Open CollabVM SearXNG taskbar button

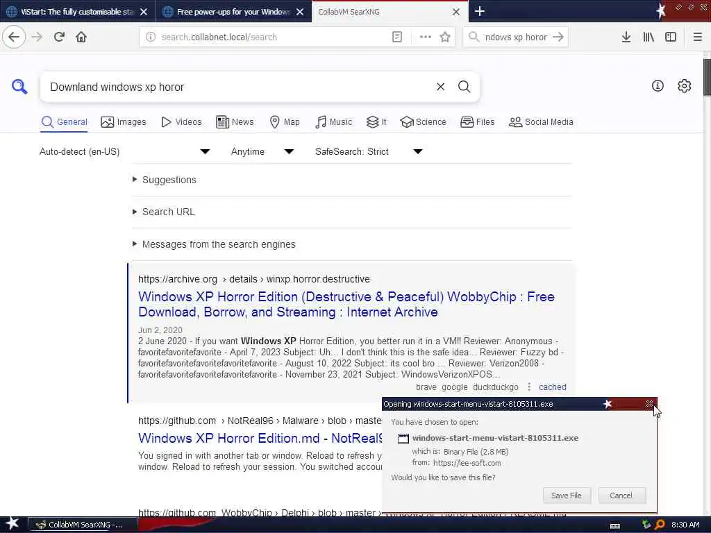click(83, 525)
